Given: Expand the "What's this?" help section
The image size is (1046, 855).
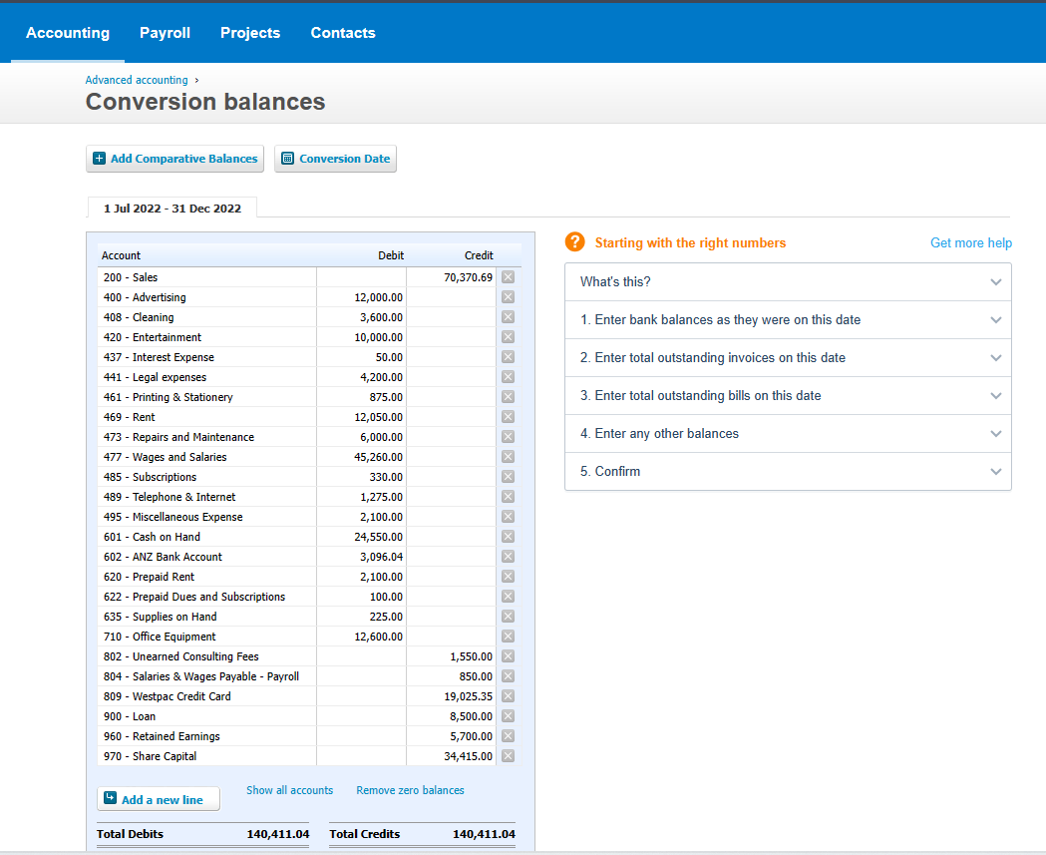Looking at the screenshot, I should click(x=788, y=281).
